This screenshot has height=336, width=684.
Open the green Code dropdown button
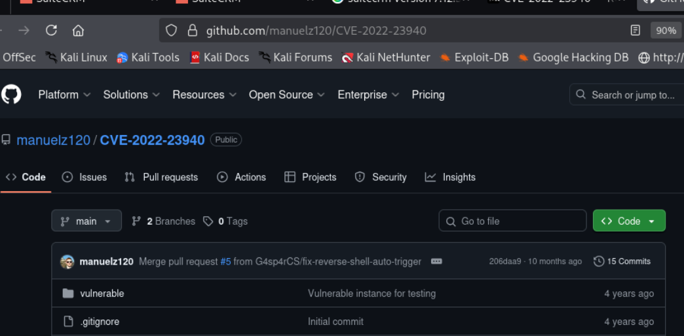coord(628,221)
